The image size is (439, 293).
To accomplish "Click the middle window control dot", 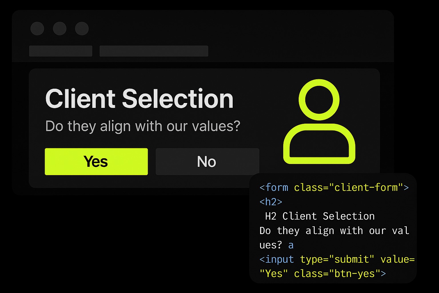I will coord(60,28).
